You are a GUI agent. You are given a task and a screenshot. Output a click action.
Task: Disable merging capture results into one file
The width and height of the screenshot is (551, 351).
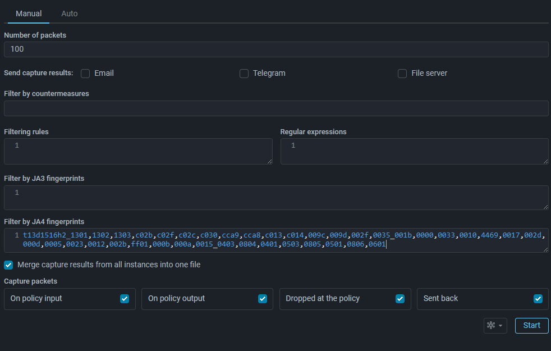tap(9, 265)
